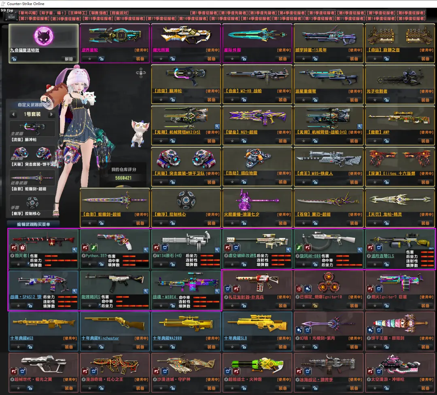Click the 追月连弩CLS weapon name
Viewport: 437px width, 395px height.
382,256
